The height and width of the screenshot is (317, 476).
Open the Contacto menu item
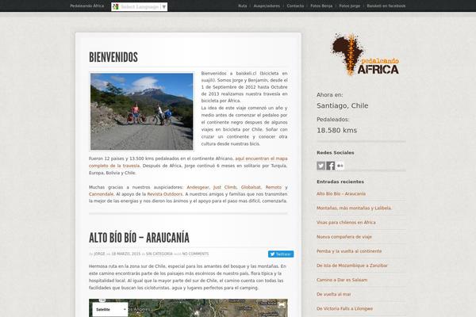[x=295, y=6]
